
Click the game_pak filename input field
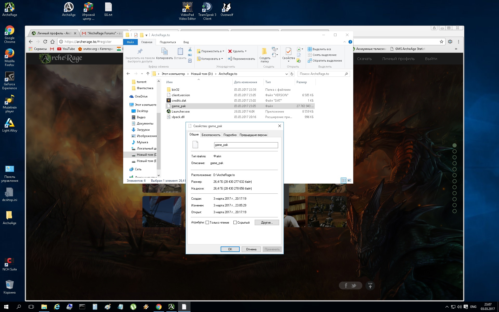[245, 145]
